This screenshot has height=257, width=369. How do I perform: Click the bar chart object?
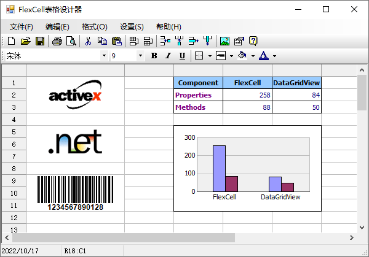click(x=247, y=168)
